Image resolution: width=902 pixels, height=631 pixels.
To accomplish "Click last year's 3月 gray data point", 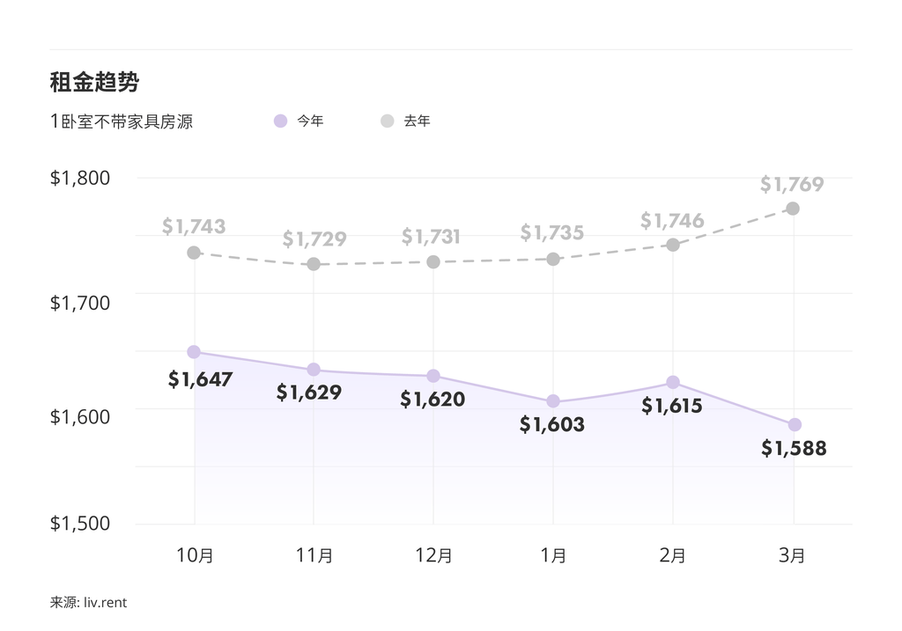I will pos(793,209).
